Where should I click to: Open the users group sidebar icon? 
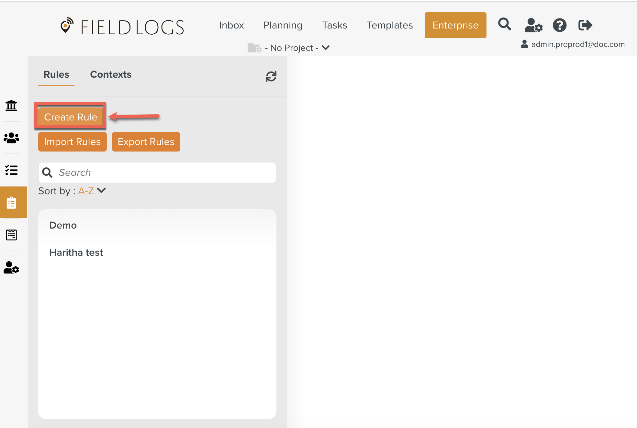click(11, 138)
